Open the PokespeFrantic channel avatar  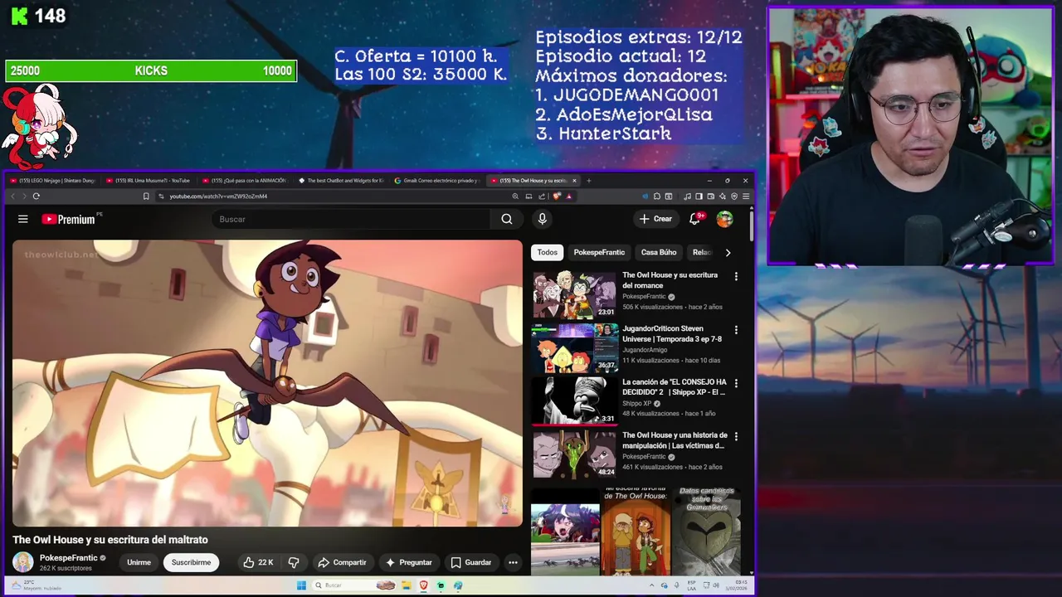(x=23, y=562)
